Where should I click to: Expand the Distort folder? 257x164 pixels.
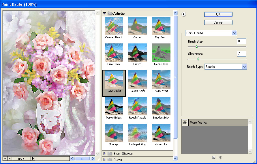tap(104, 159)
